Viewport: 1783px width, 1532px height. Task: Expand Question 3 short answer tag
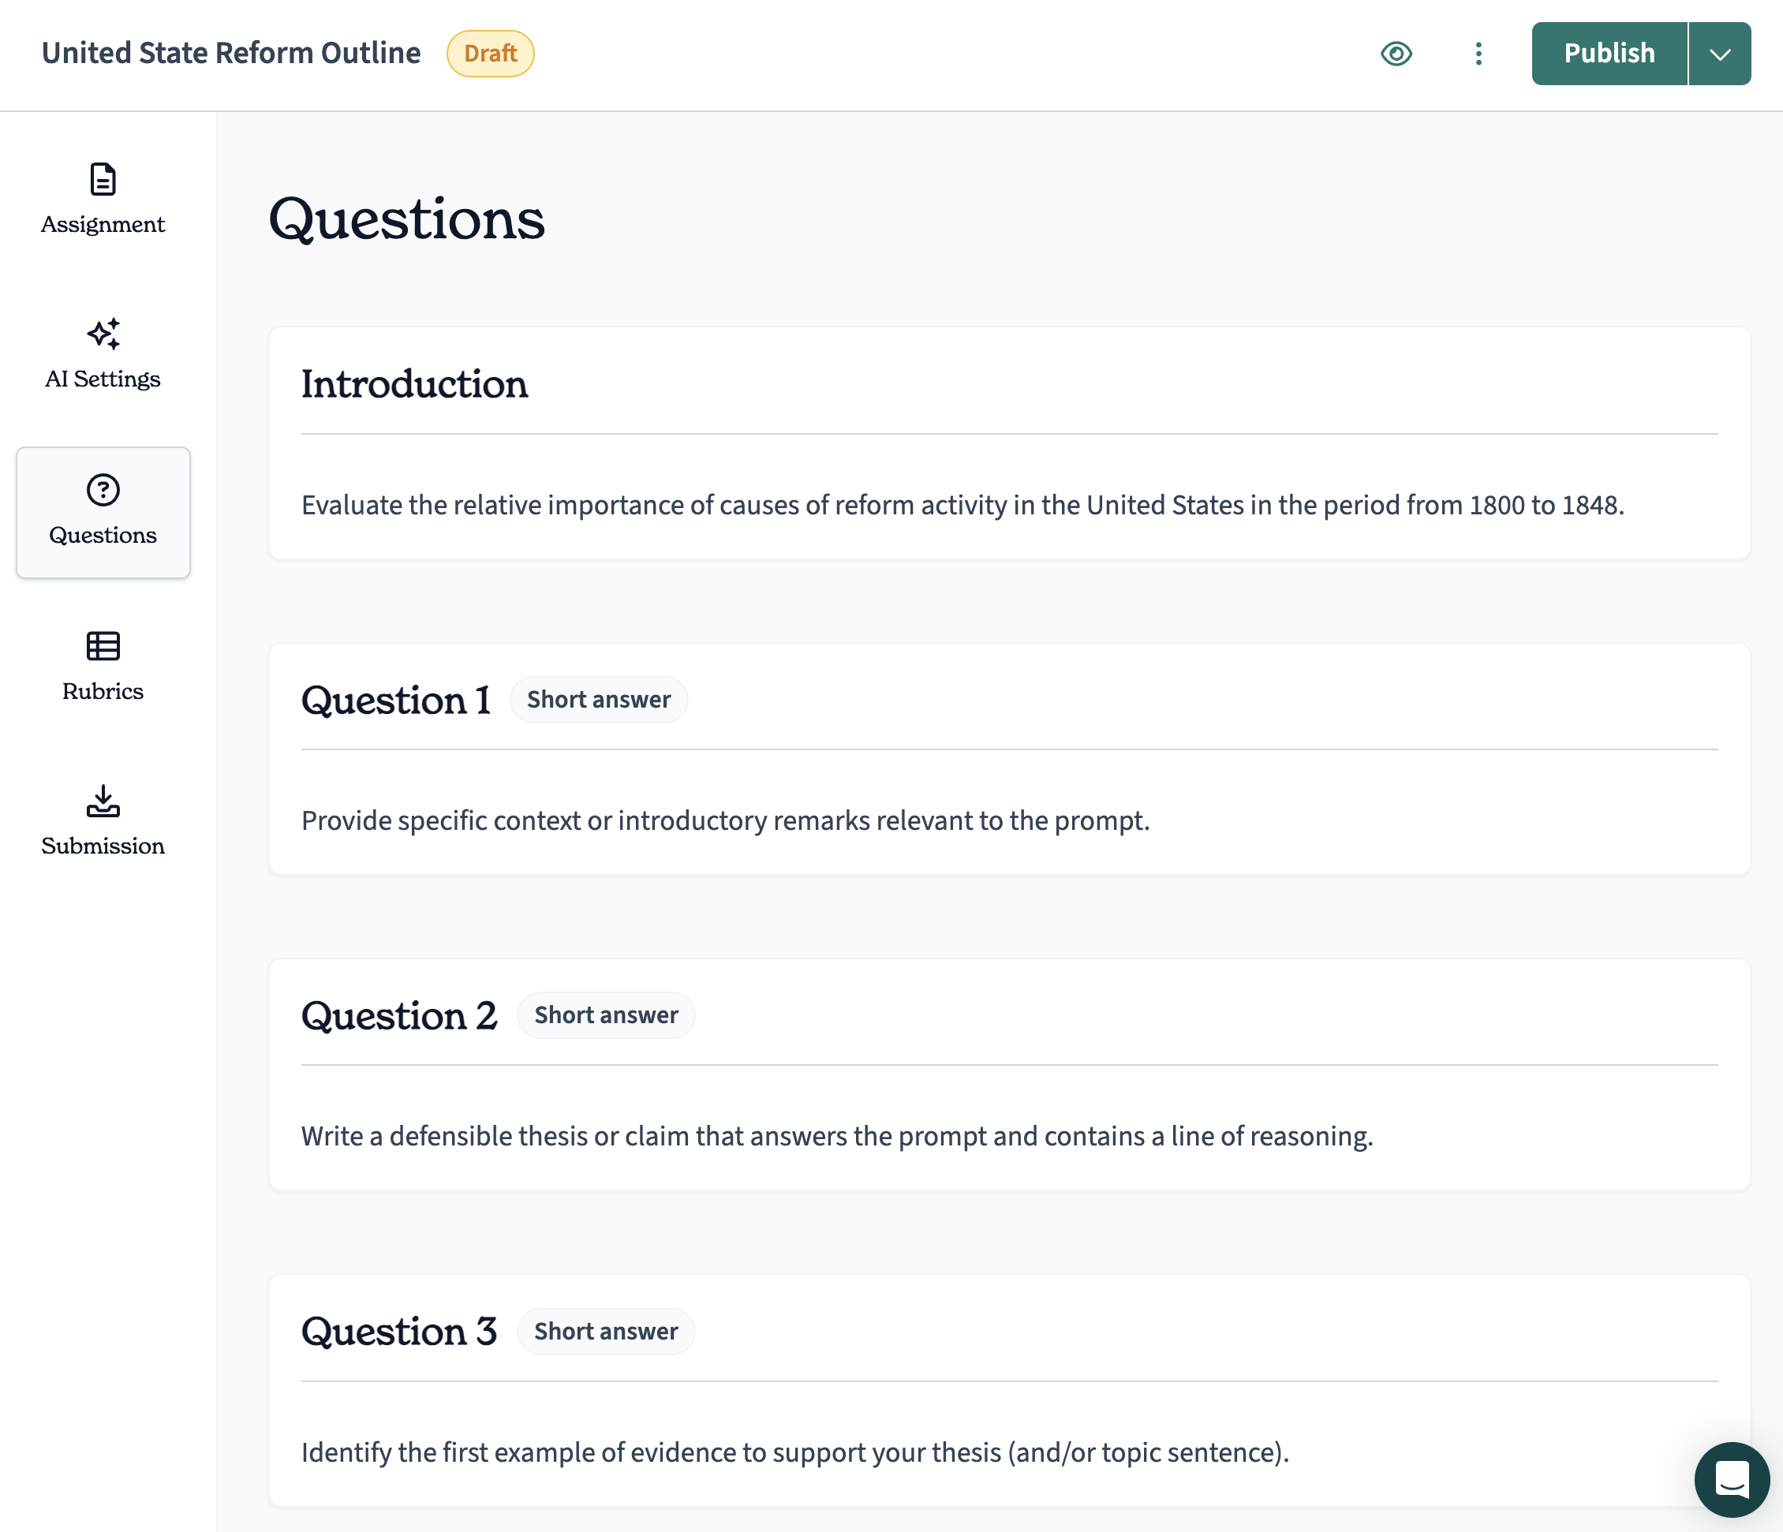(607, 1331)
